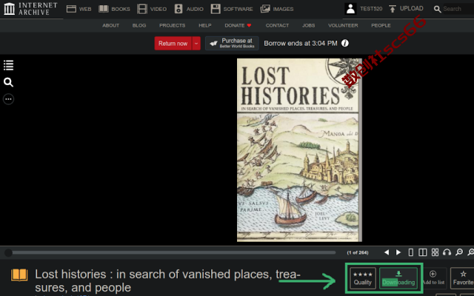Open the PROJECTS menu item

coord(173,25)
